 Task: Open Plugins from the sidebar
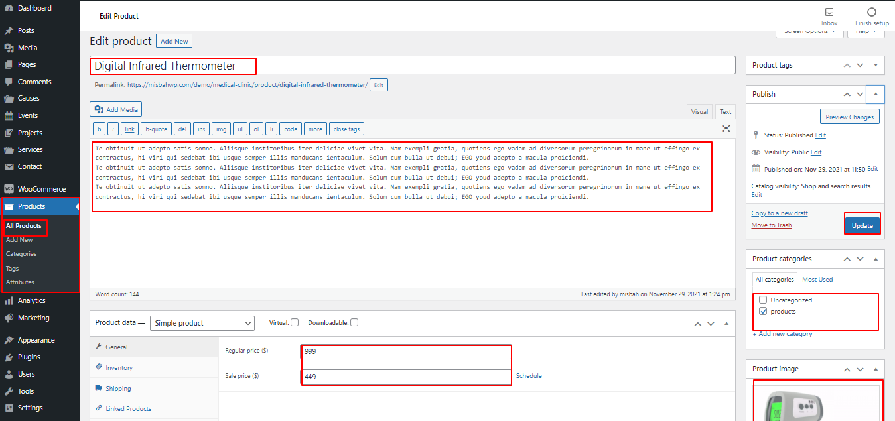tap(29, 357)
